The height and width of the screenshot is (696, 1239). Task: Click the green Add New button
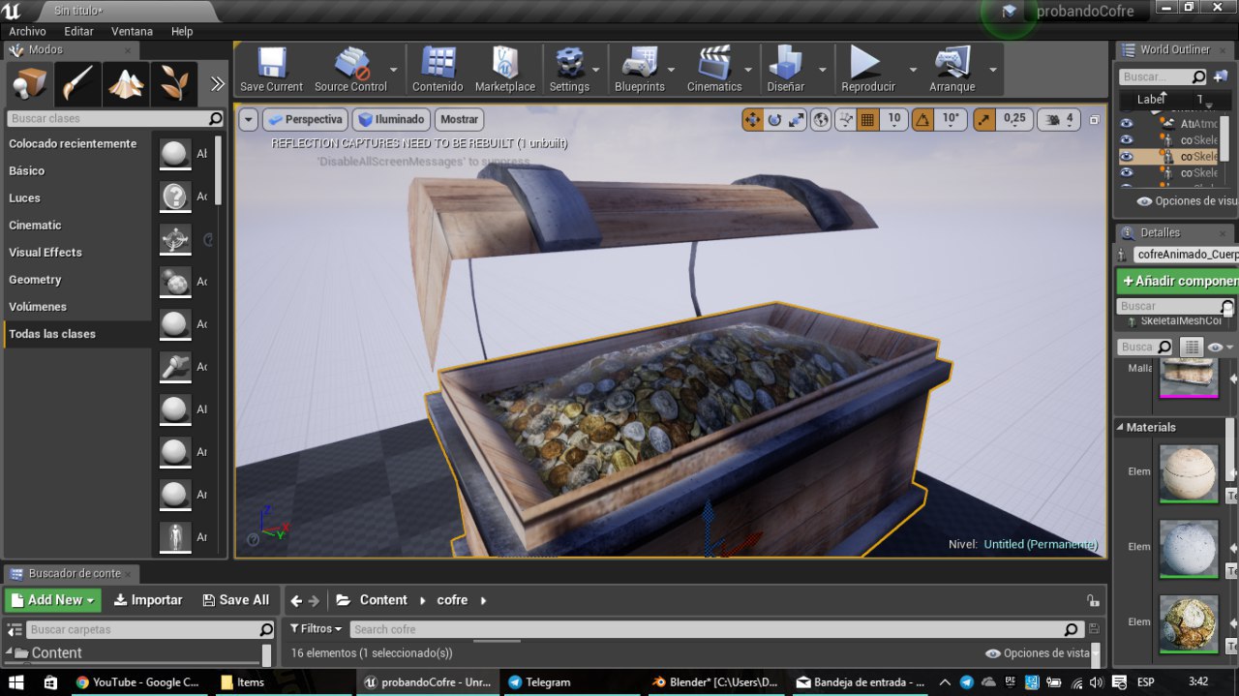[53, 600]
